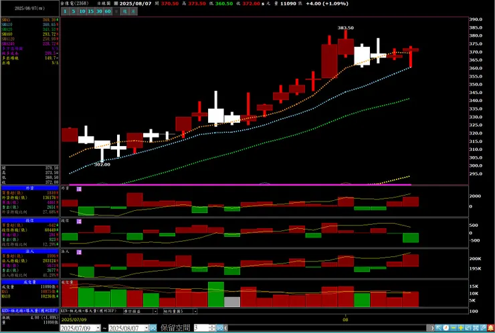
Task: Click the SMA240 indicator row
Action: (29, 43)
